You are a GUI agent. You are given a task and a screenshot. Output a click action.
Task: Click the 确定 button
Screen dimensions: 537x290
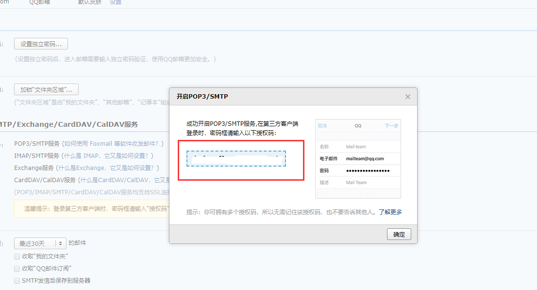[399, 234]
